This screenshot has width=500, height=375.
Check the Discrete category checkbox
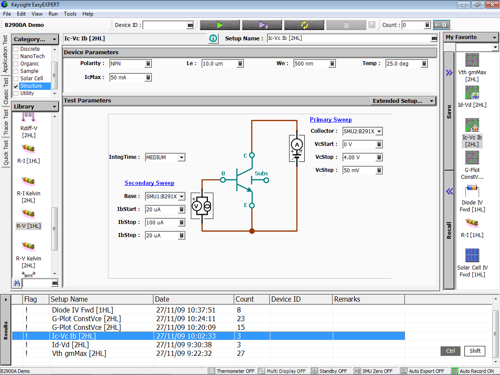16,49
